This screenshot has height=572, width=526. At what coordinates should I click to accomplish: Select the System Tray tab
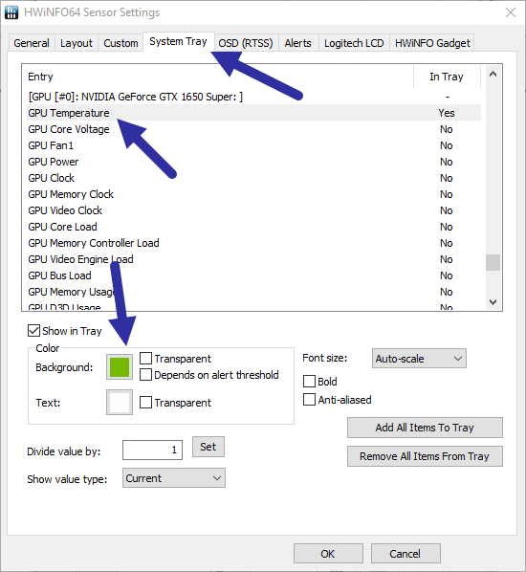[179, 41]
